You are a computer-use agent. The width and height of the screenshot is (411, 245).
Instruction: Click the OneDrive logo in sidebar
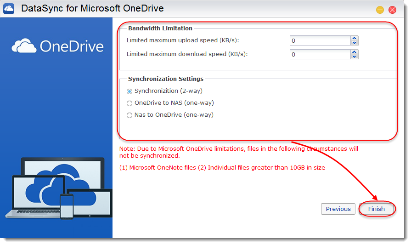[57, 46]
